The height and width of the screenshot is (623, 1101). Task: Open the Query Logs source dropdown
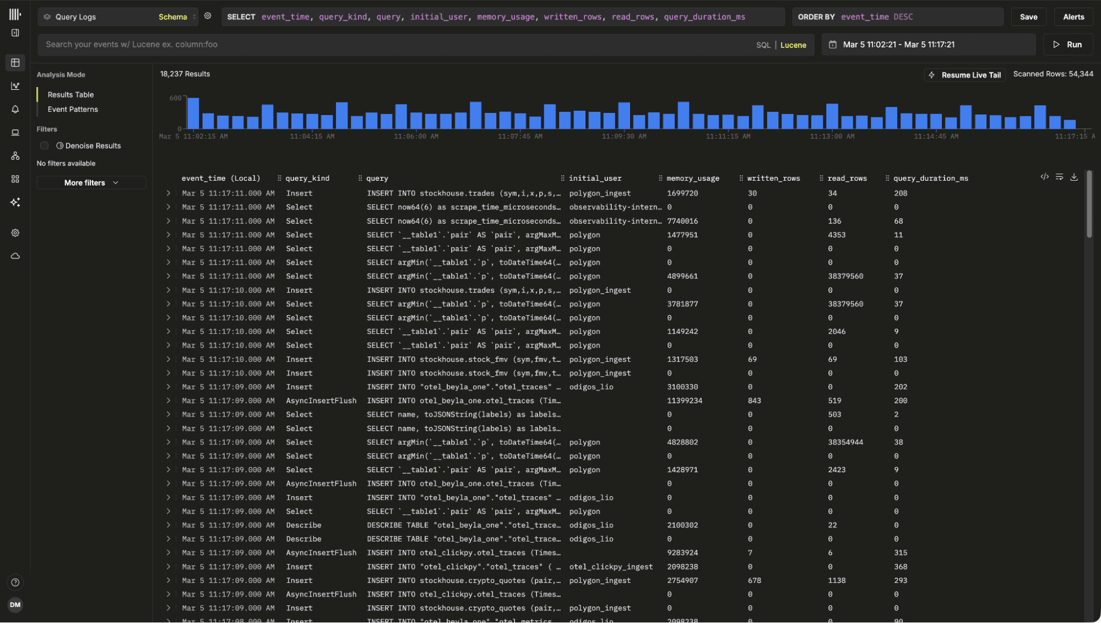click(118, 17)
